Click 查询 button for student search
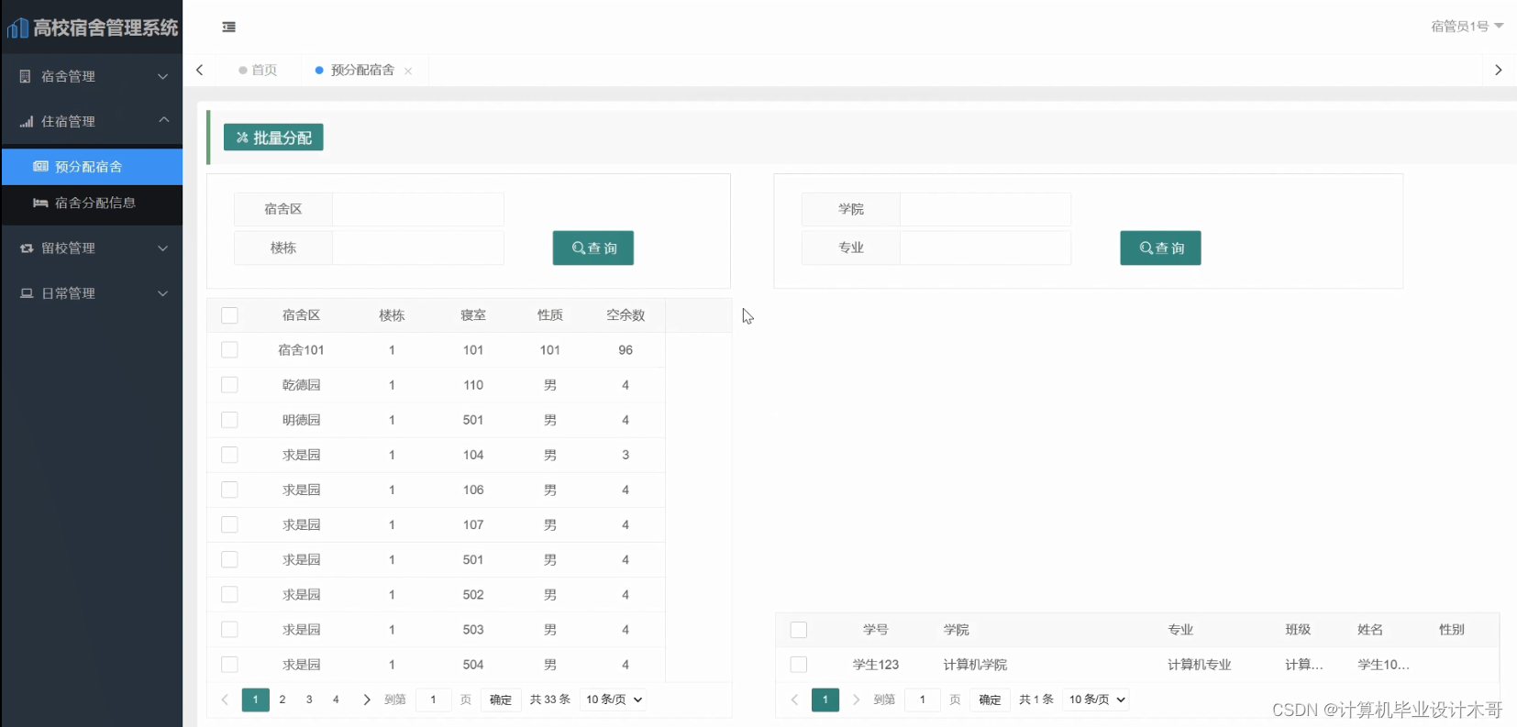The image size is (1517, 727). (x=1160, y=248)
